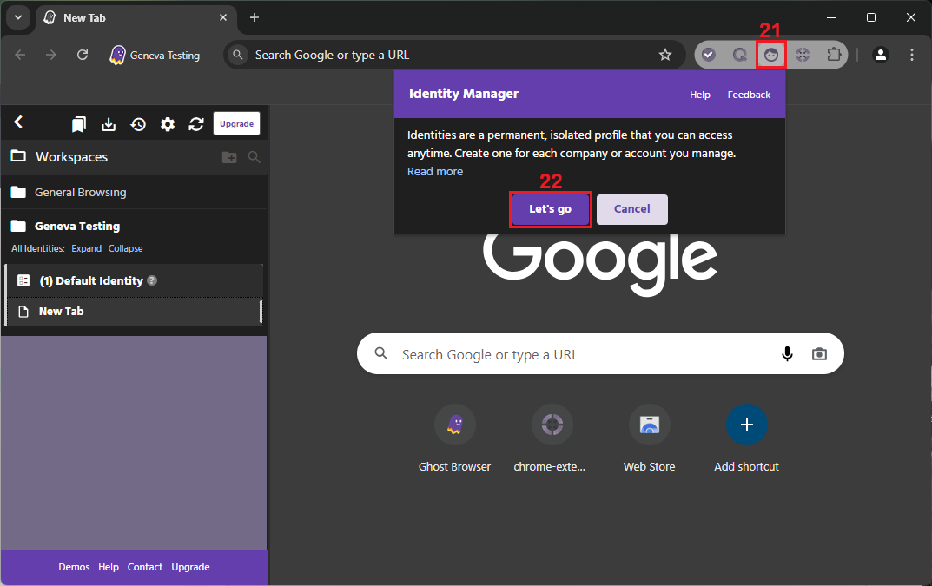Open the Extensions puzzle-piece menu
The width and height of the screenshot is (932, 586).
coord(834,55)
